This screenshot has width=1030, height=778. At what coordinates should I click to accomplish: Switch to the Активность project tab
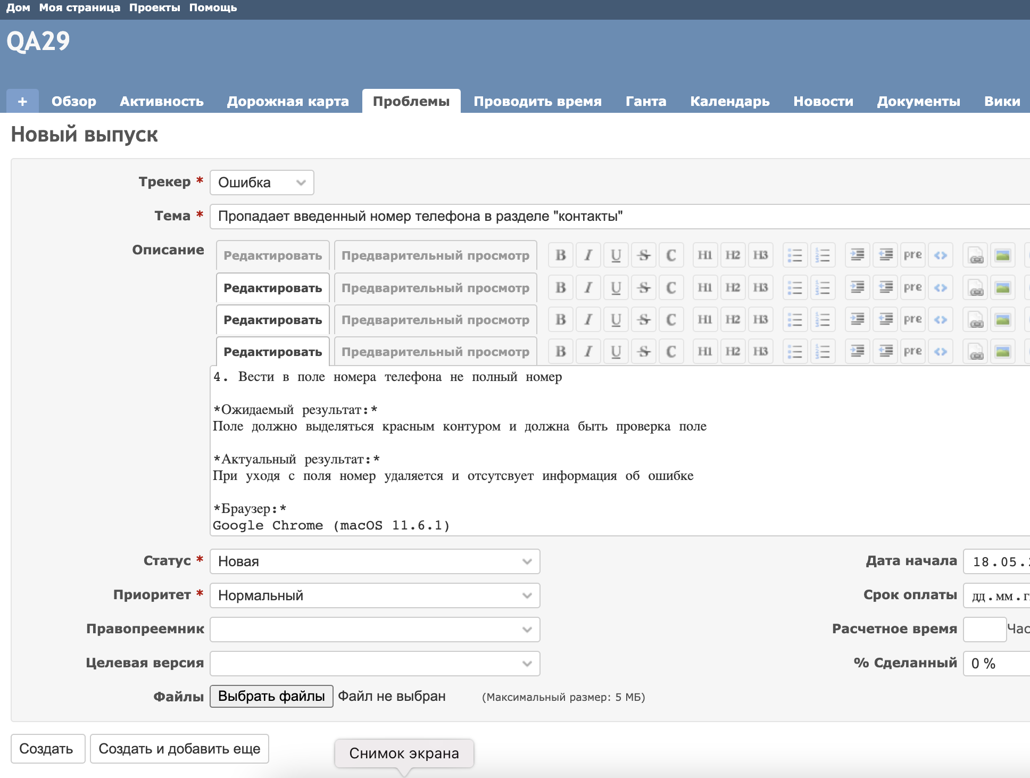161,101
